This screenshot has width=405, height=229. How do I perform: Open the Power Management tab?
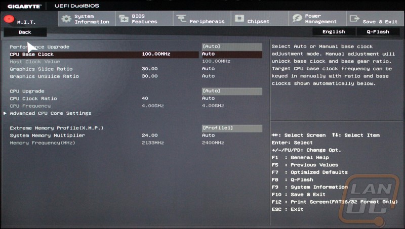point(320,19)
